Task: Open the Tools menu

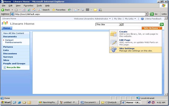Action: click(39, 6)
